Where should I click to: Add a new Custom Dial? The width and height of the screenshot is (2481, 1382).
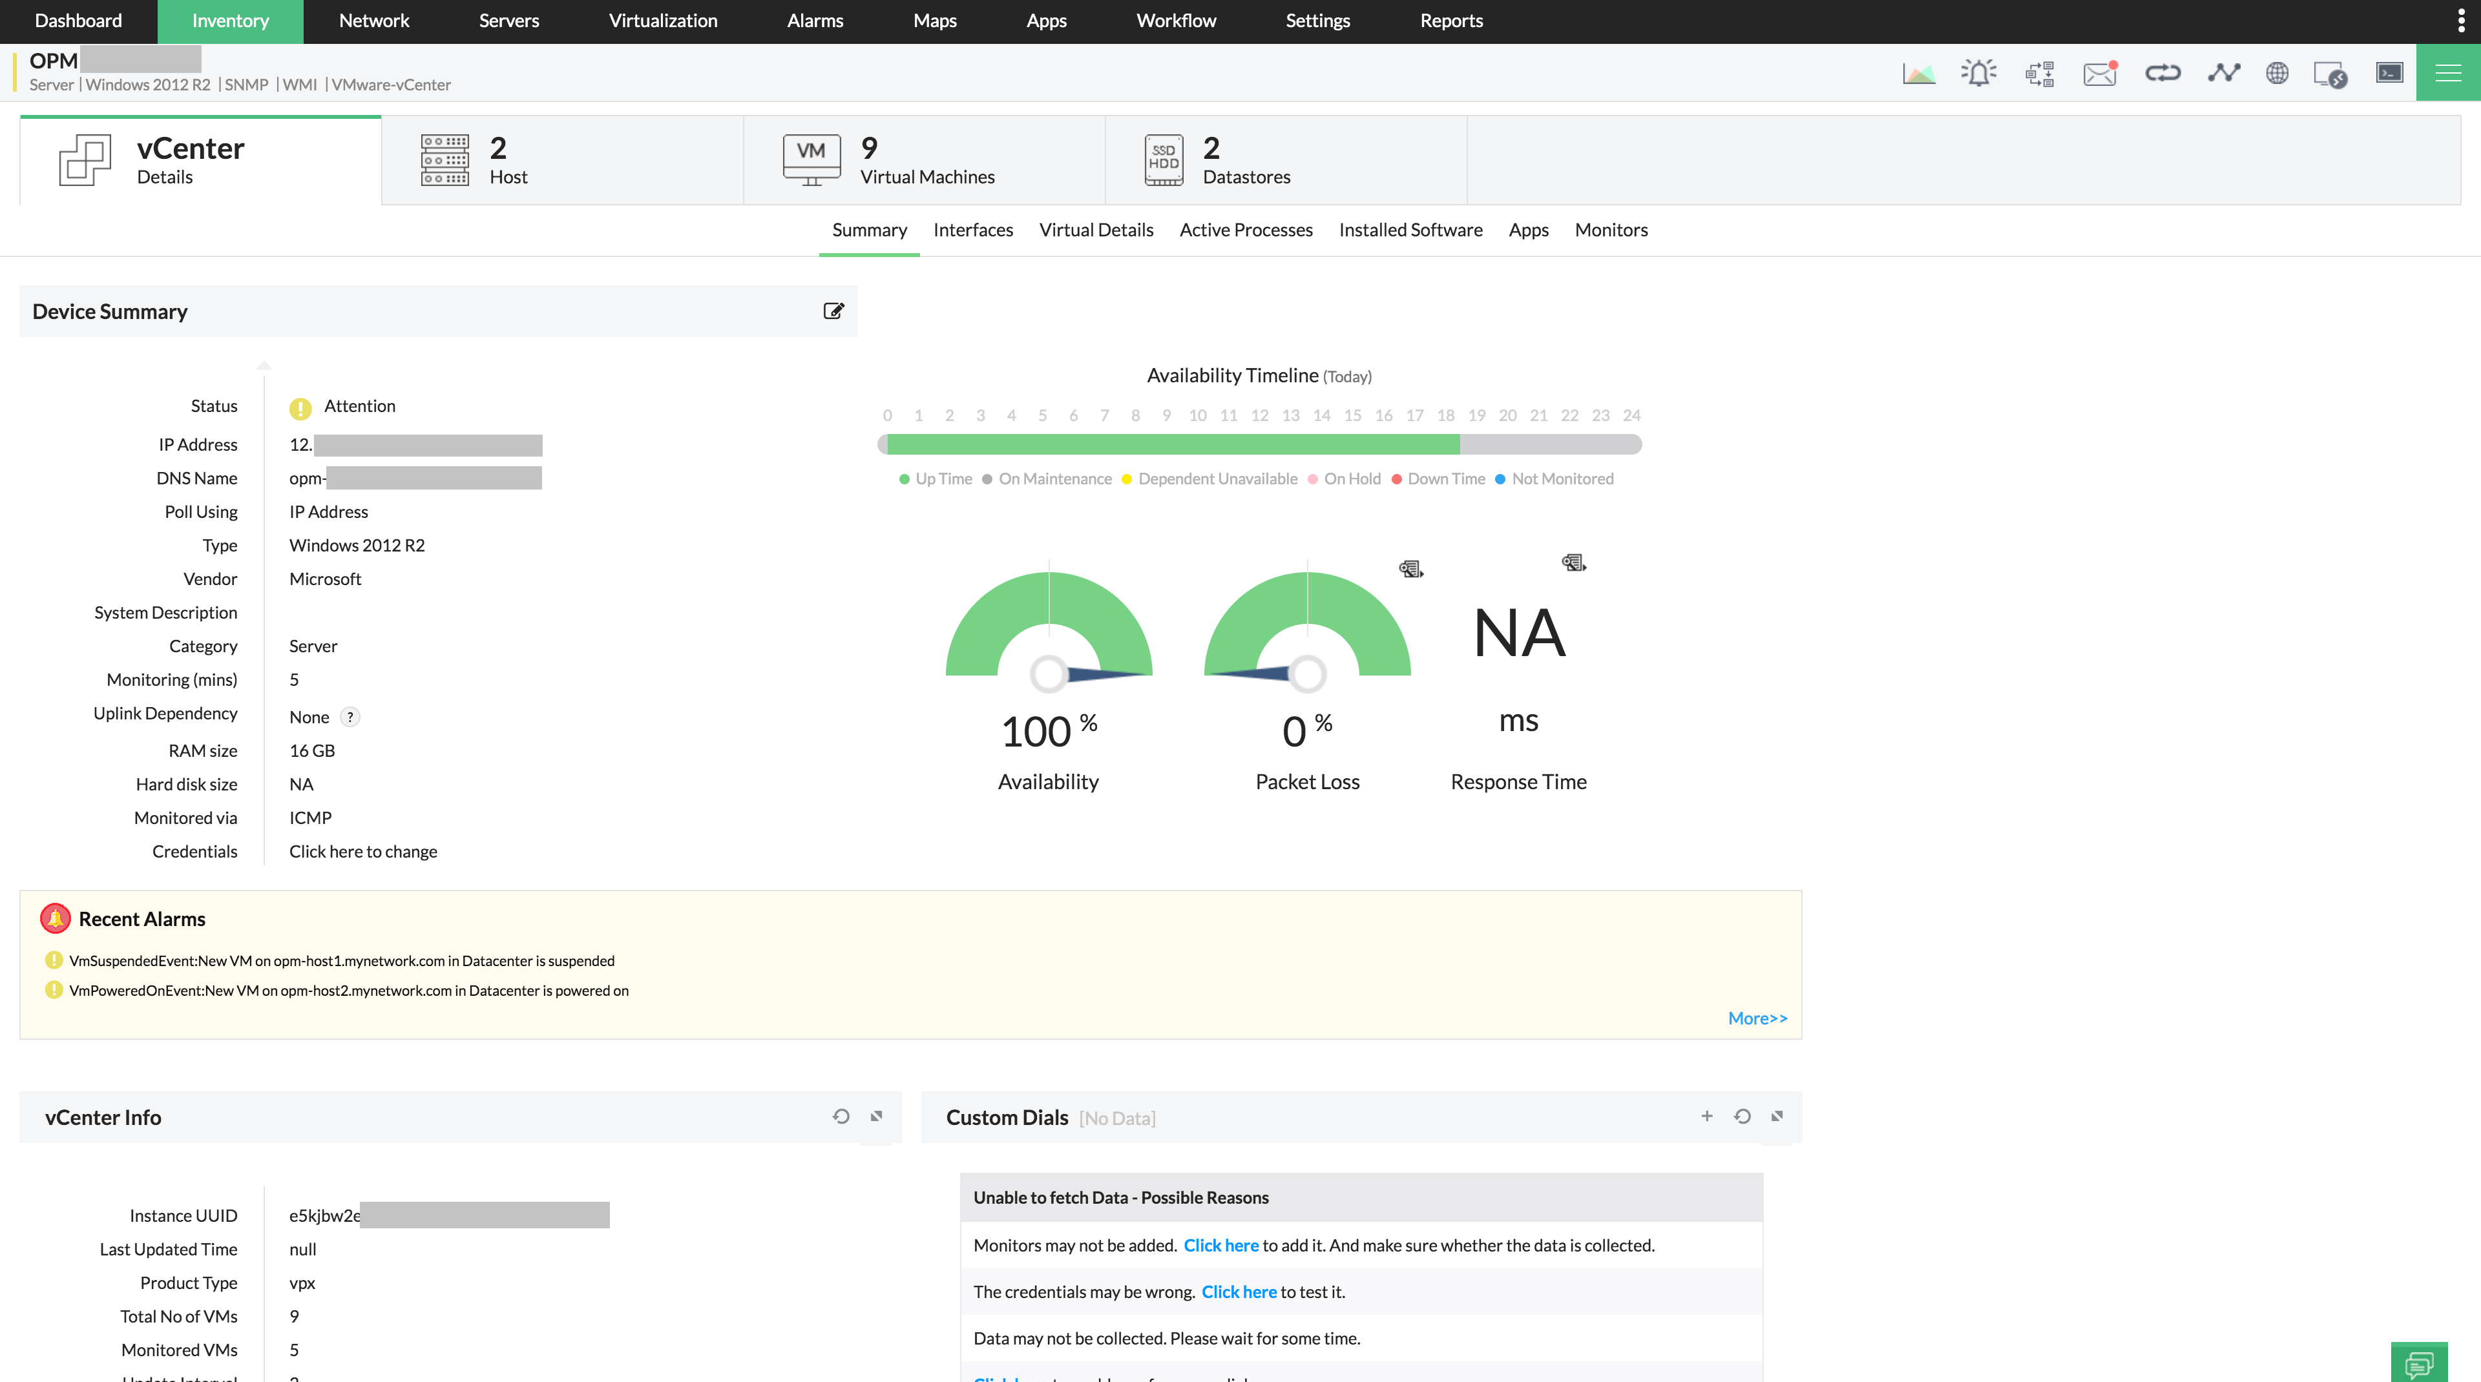click(x=1706, y=1117)
